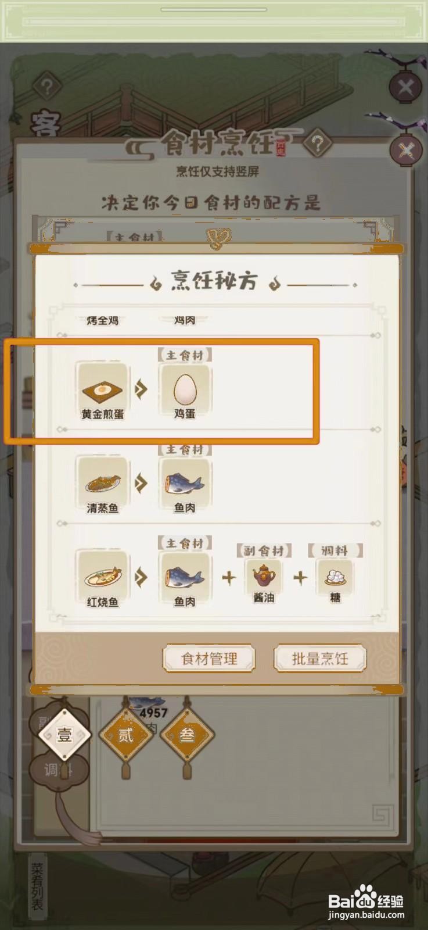428x930 pixels.
Task: Open help beside 食材烹饪 title
Action: [317, 143]
